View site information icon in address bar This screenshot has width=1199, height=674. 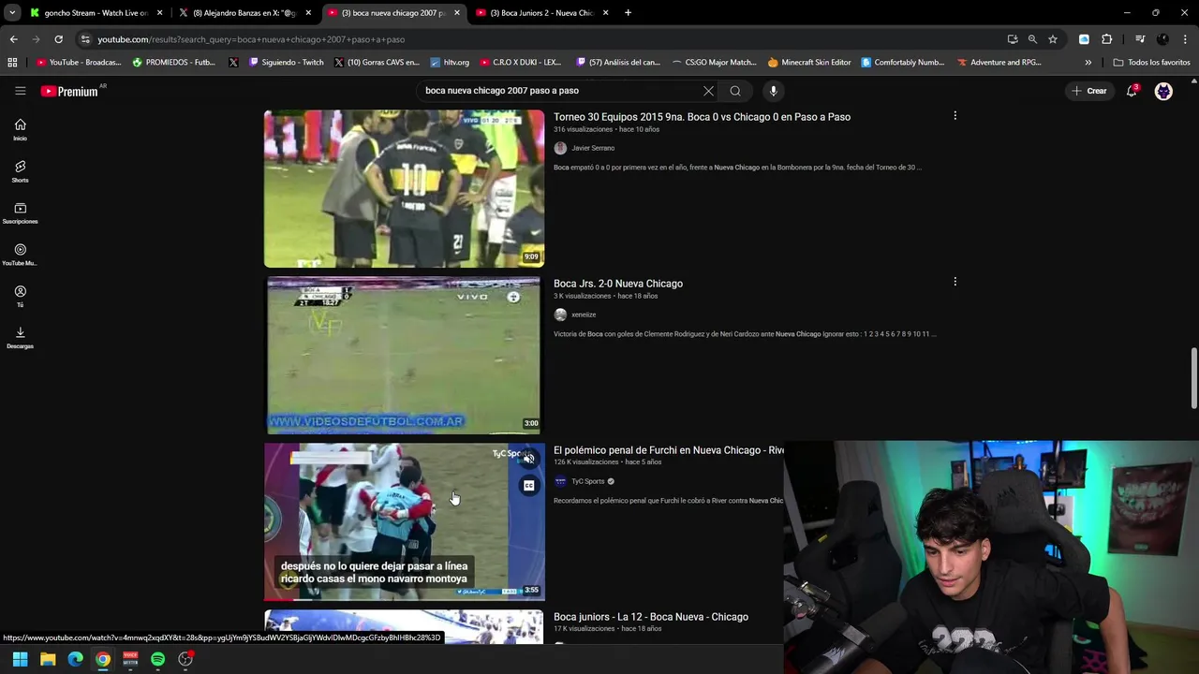pos(85,39)
